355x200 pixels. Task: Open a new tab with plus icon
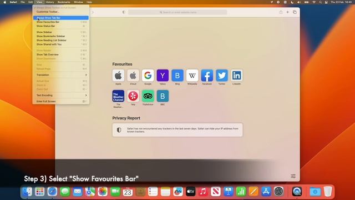click(287, 12)
